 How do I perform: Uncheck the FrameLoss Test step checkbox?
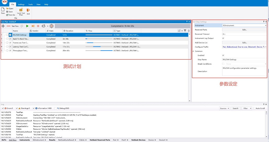[x=10, y=43]
